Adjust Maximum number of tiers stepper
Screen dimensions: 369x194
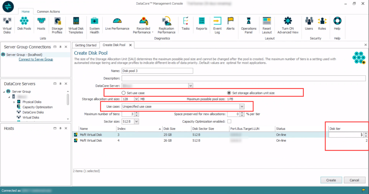pyautogui.click(x=137, y=114)
